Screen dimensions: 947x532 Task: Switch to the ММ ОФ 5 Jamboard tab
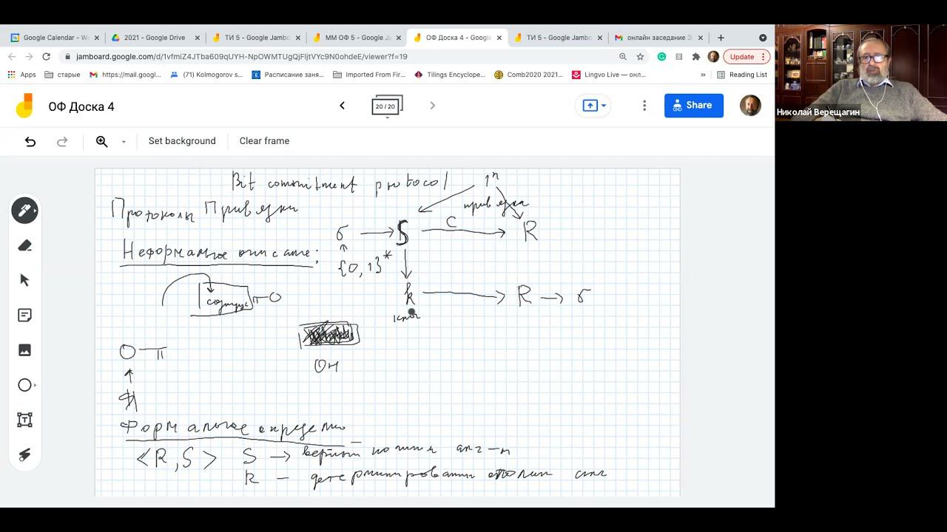[x=356, y=38]
